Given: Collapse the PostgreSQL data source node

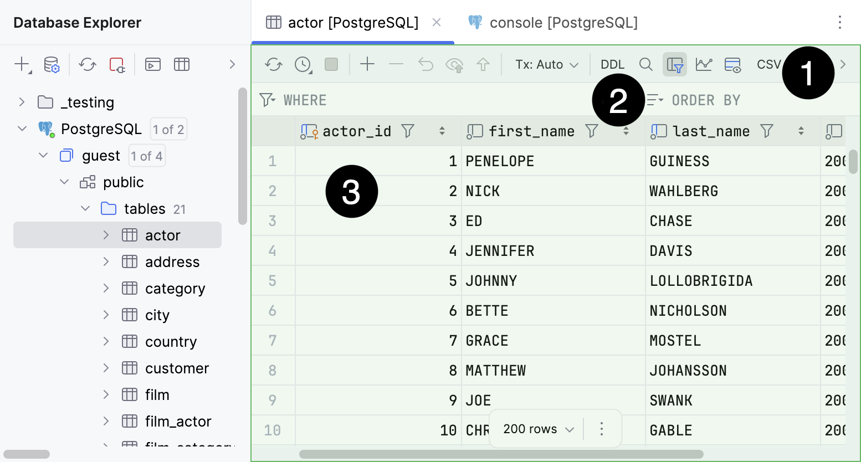Looking at the screenshot, I should click(22, 129).
